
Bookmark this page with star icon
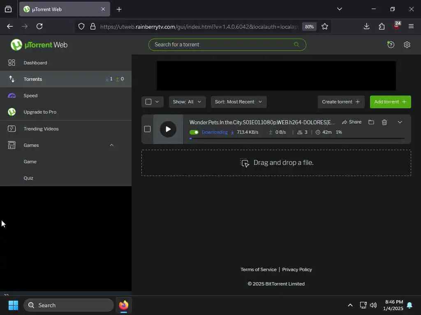pos(325,27)
